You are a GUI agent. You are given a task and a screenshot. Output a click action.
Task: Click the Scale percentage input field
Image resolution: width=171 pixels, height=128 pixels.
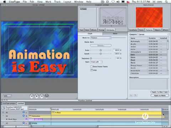116,50
